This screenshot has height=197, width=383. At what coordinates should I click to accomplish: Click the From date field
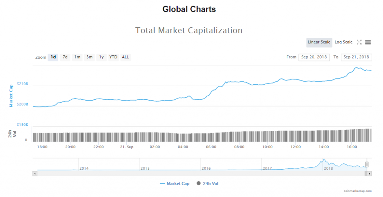point(313,57)
